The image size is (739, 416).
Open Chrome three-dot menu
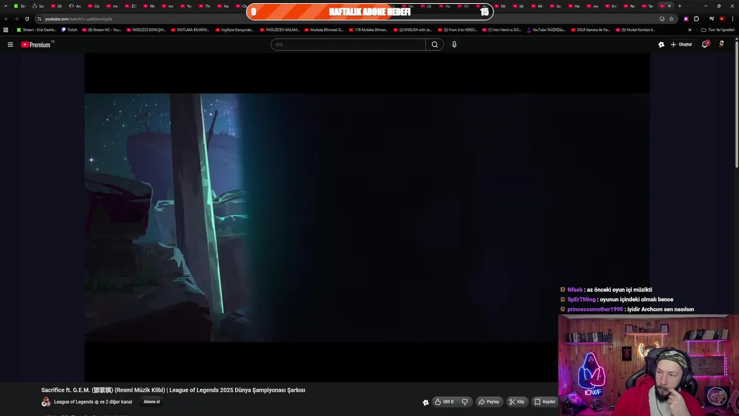point(733,18)
